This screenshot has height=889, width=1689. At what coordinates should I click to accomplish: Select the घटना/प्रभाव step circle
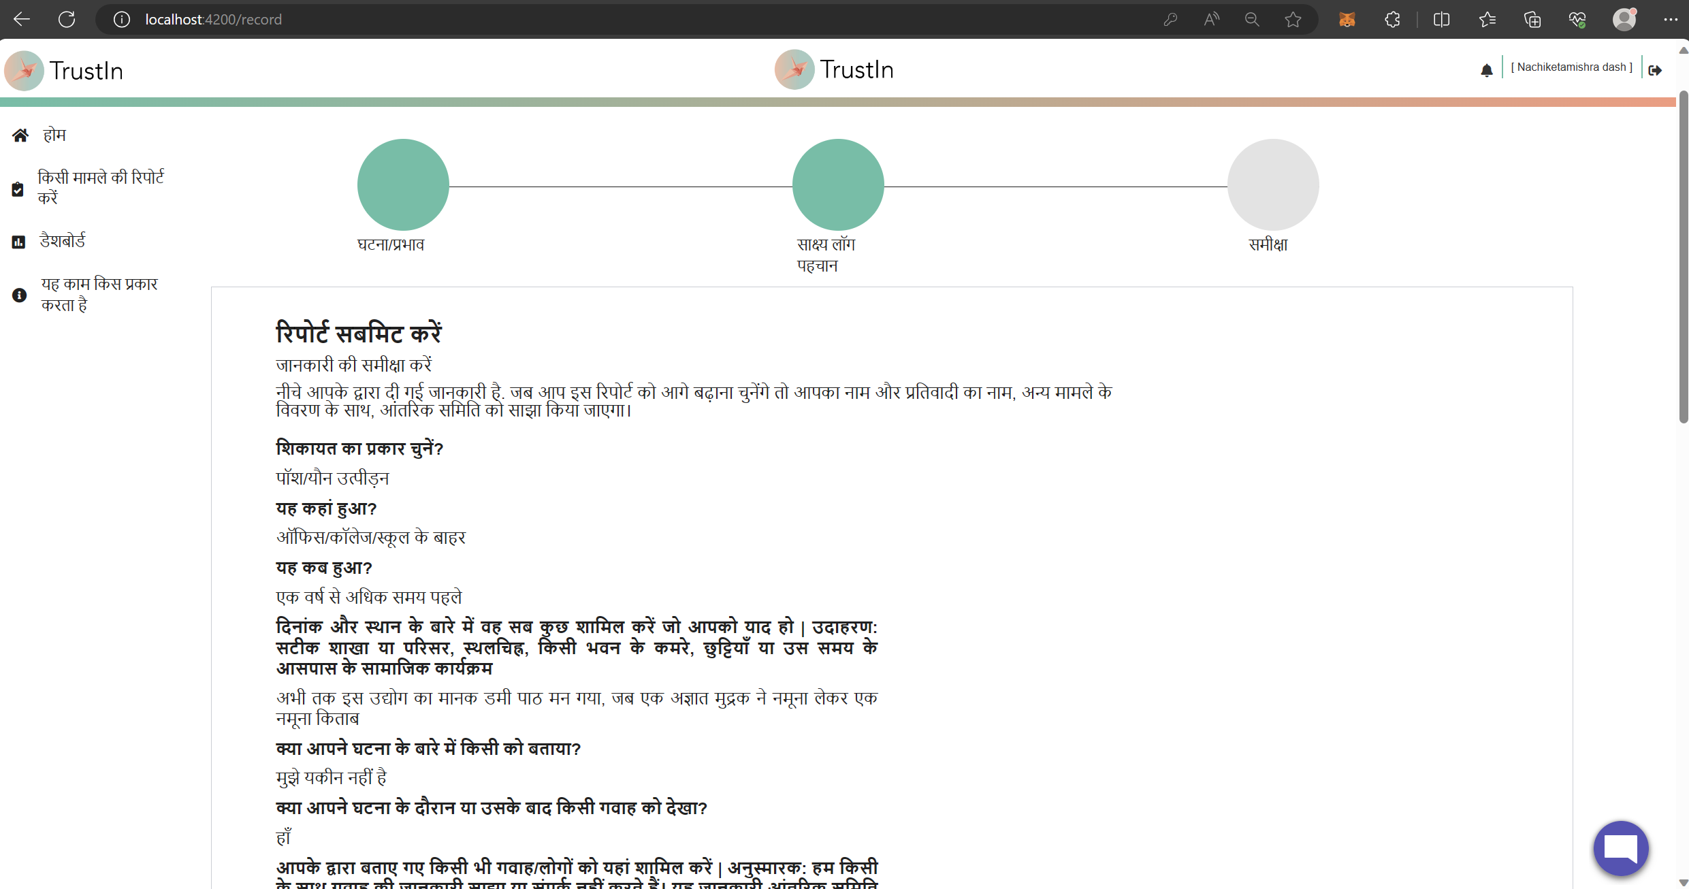tap(402, 184)
